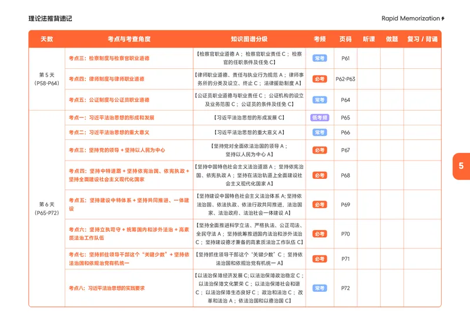This screenshot has width=470, height=333.
Task: Click the title 理论法推背速记
Action: 50,19
